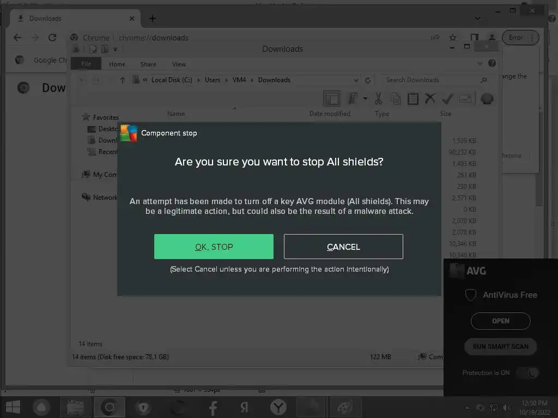
Task: Select Network in the navigation pane
Action: [100, 197]
